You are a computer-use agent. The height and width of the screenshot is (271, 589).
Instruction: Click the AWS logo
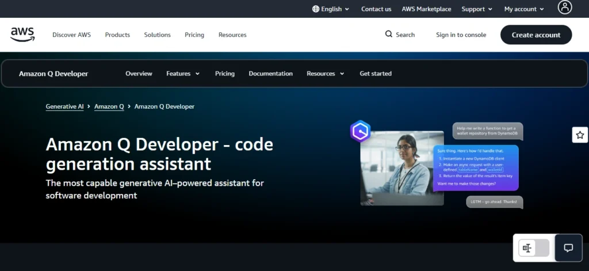click(x=22, y=35)
